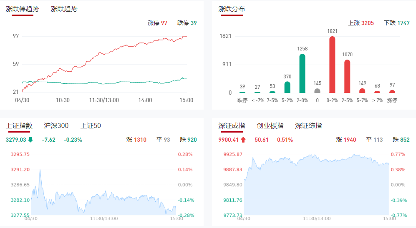Click the tallest red bar labeled 1821
The width and height of the screenshot is (416, 228).
click(332, 65)
